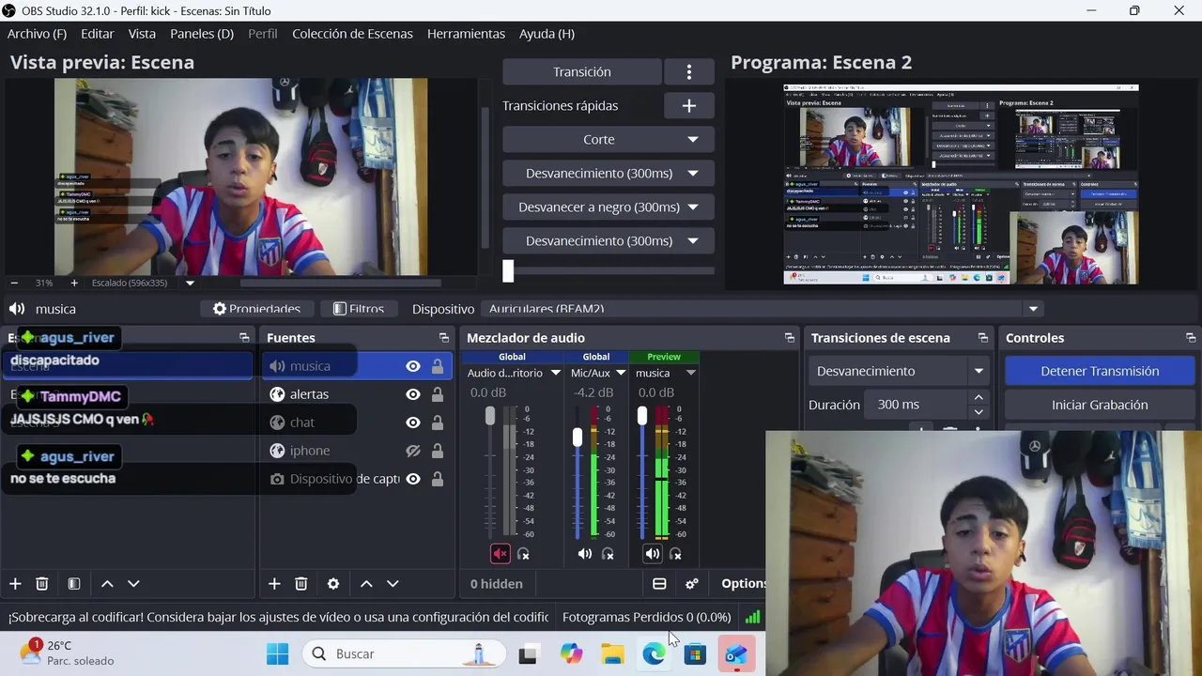Open the Corte quick transition dropdown
Image resolution: width=1202 pixels, height=676 pixels.
609,140
